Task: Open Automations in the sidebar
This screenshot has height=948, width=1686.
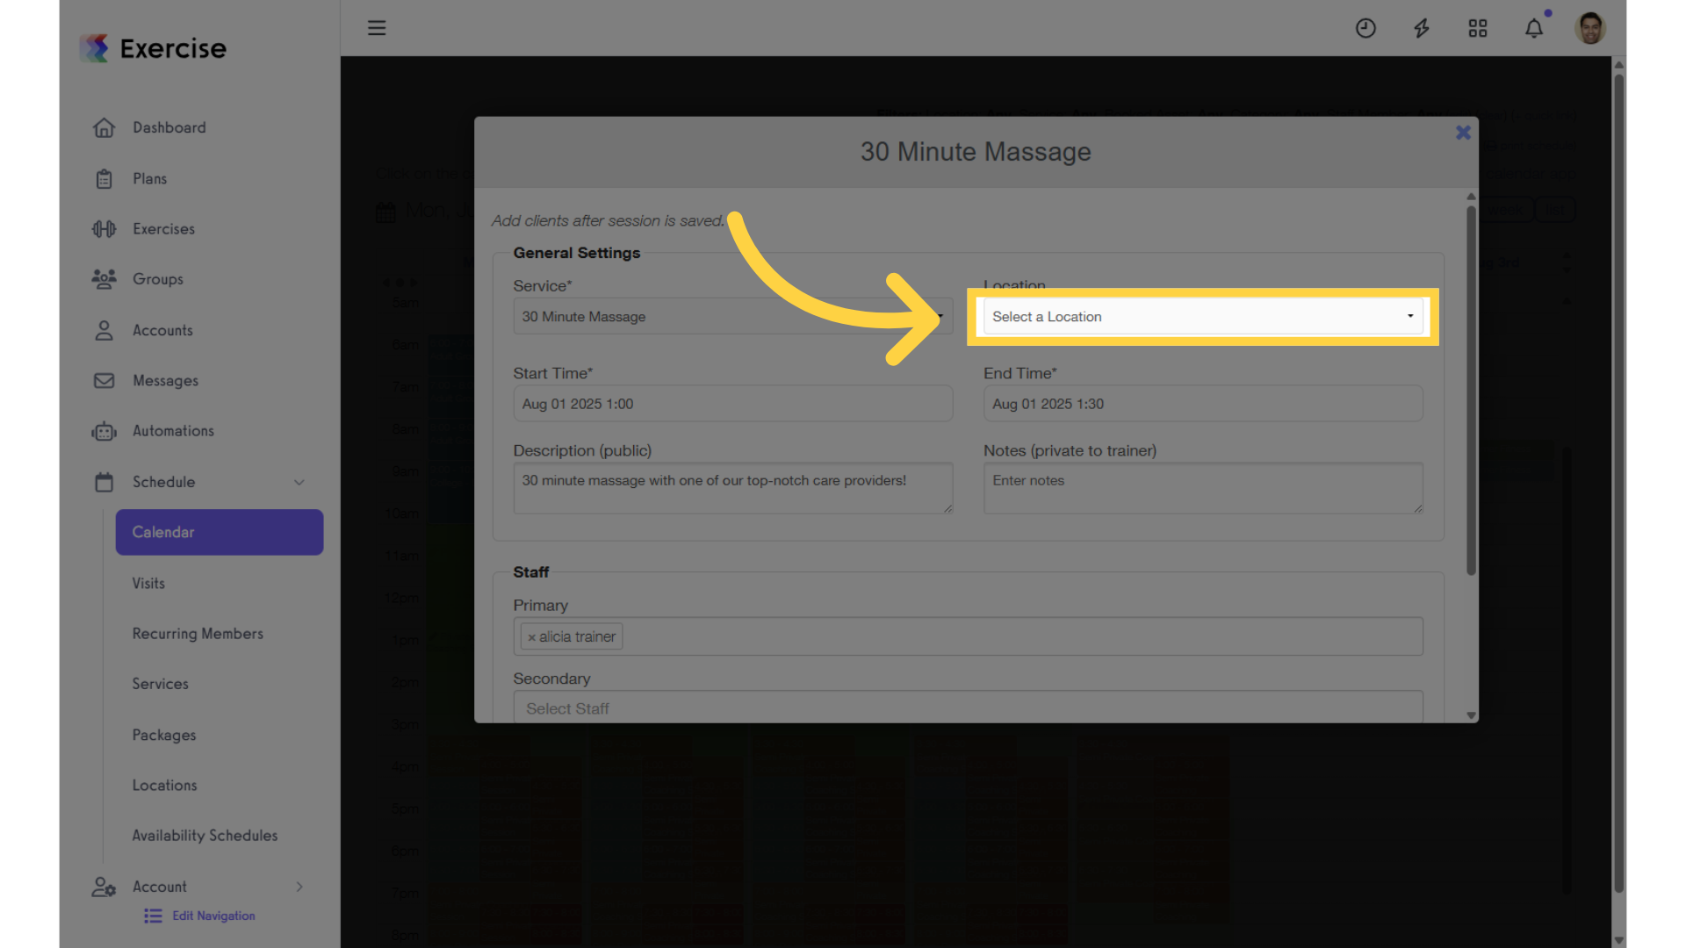Action: pyautogui.click(x=173, y=431)
